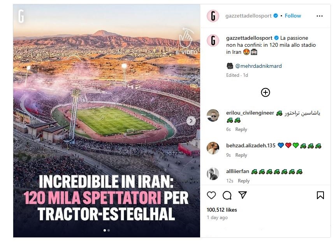Save post using the bookmark icon
336x244 pixels.
click(320, 195)
